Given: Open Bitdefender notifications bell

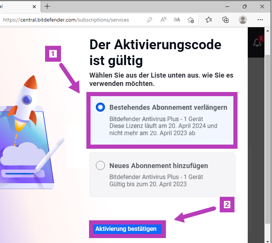Looking at the screenshot, I should click(257, 42).
